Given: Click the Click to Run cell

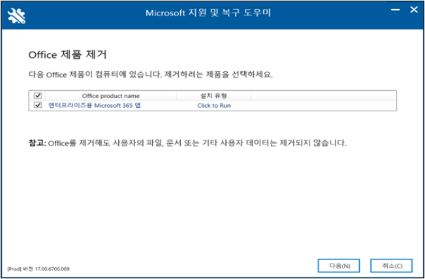Looking at the screenshot, I should coord(214,106).
